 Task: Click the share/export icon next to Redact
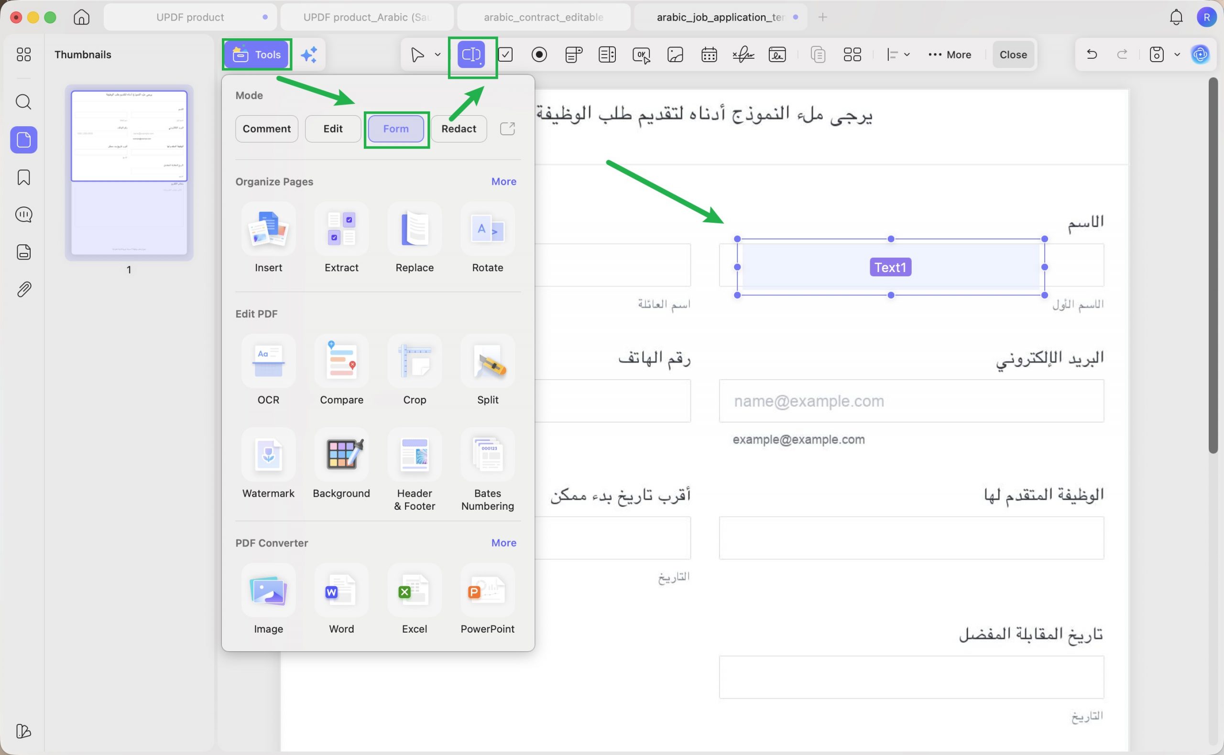[x=507, y=129]
